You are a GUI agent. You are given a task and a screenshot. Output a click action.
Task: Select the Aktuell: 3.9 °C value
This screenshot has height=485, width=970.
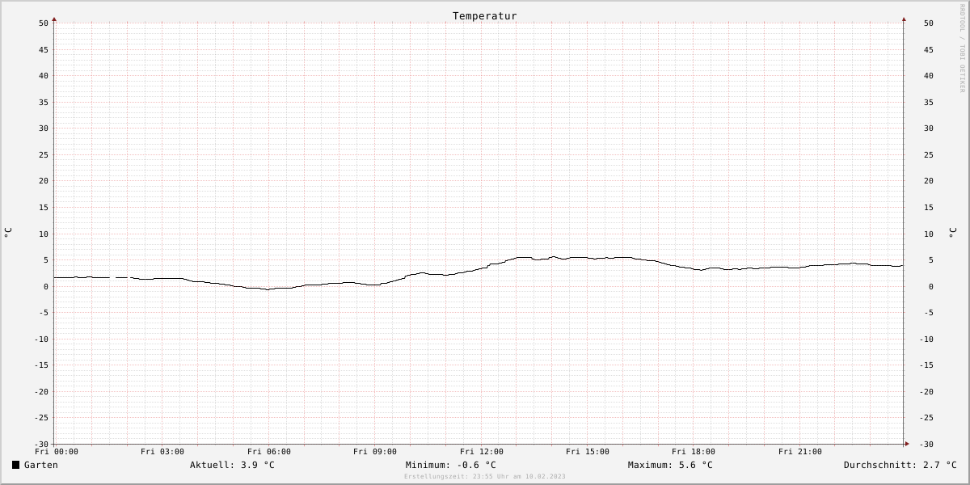tap(232, 465)
